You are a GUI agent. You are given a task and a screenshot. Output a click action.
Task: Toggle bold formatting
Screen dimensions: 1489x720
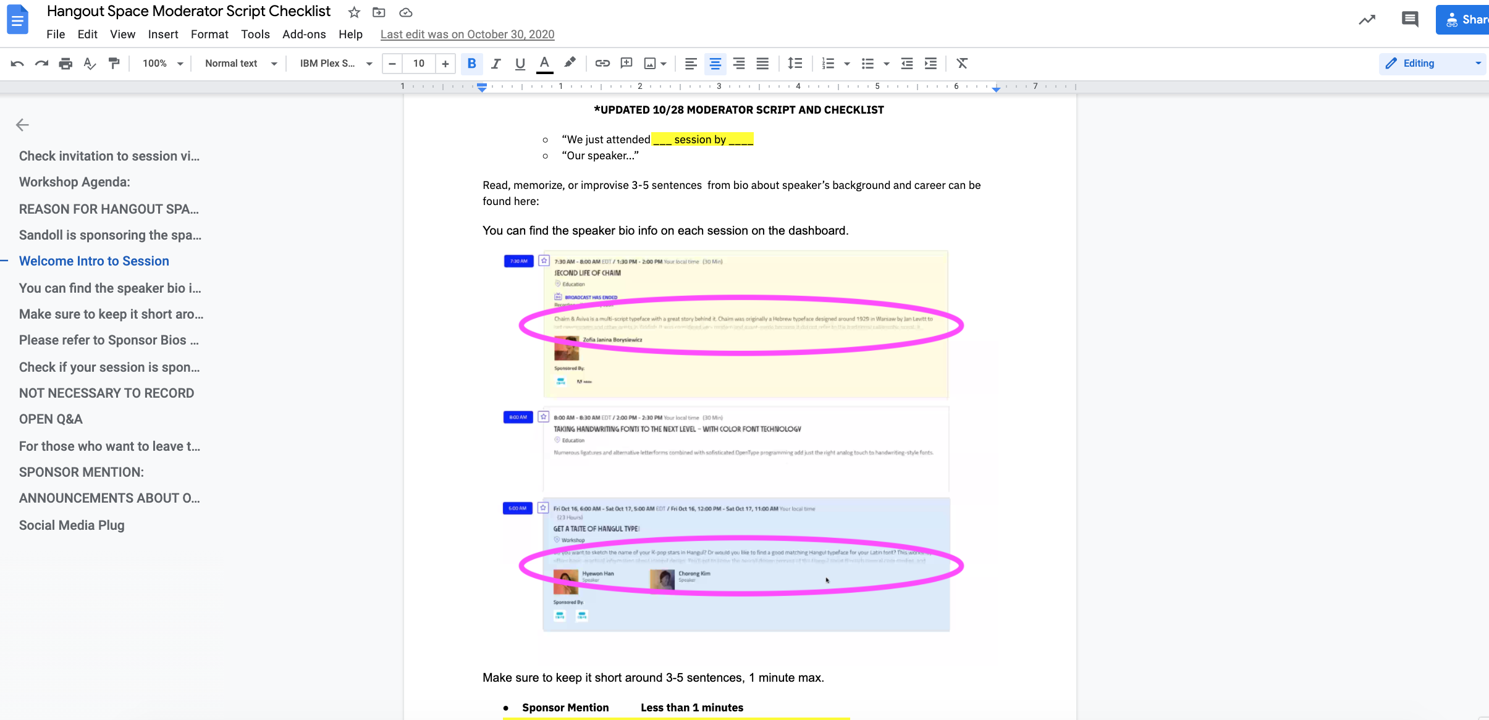pos(471,64)
